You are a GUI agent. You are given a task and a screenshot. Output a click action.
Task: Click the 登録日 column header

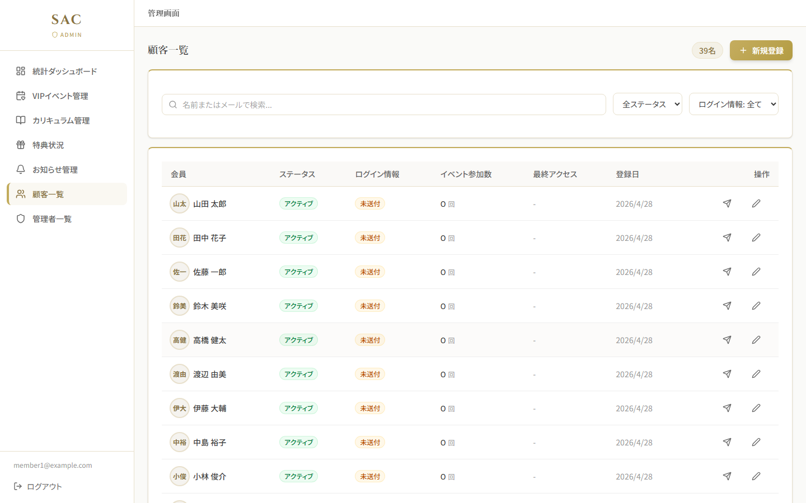pyautogui.click(x=627, y=174)
